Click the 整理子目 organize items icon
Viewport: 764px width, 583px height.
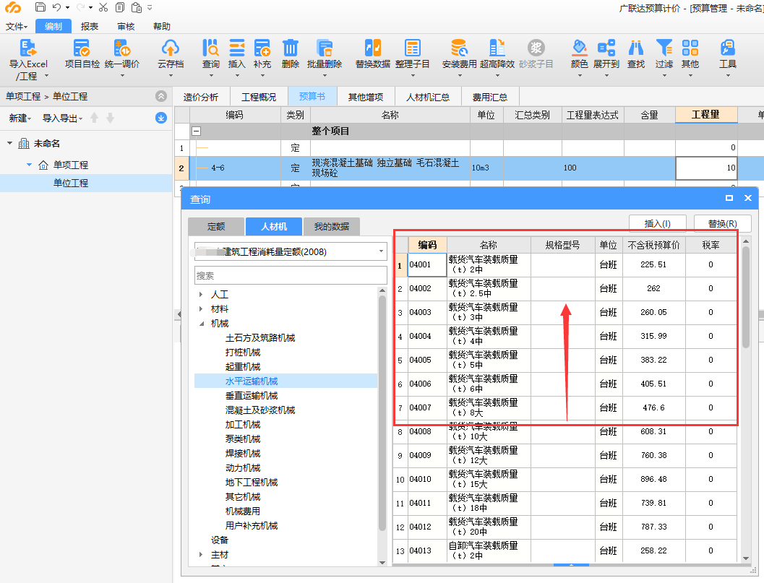pyautogui.click(x=412, y=48)
